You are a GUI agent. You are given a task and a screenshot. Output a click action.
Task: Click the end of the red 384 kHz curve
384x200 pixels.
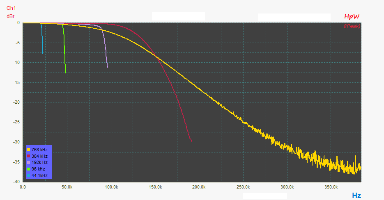click(x=191, y=141)
